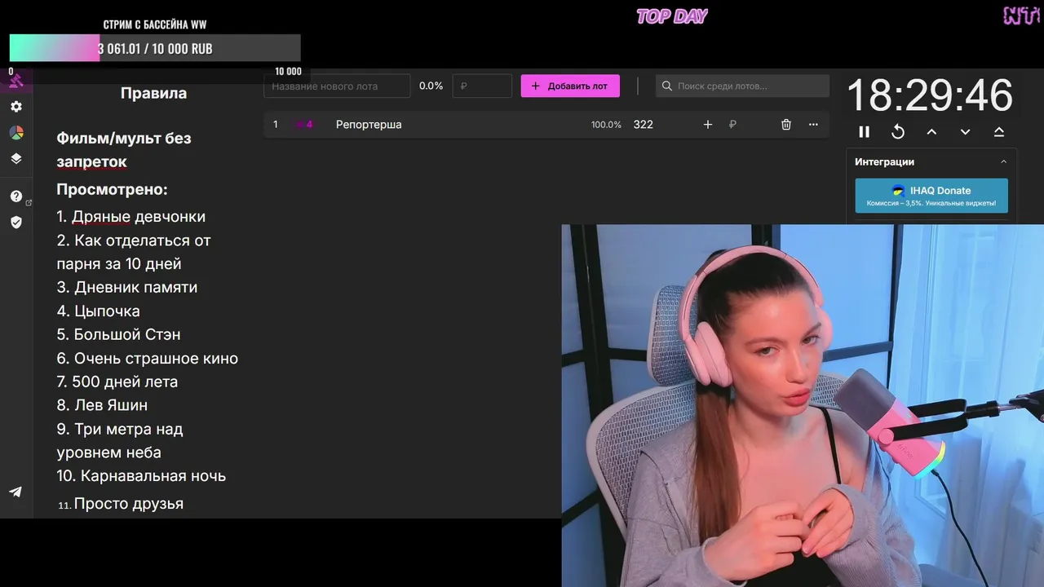Click the TOP DAY overlay label
Image resolution: width=1044 pixels, height=587 pixels.
point(672,16)
